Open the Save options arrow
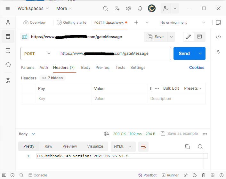The width and height of the screenshot is (226, 179). click(x=171, y=37)
